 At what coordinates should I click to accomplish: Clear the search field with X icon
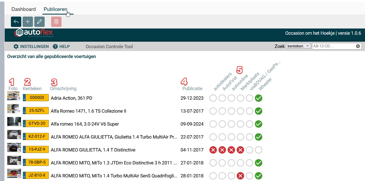pyautogui.click(x=358, y=46)
